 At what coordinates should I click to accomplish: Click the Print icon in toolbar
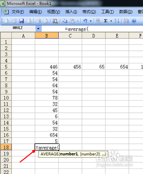(x=38, y=21)
